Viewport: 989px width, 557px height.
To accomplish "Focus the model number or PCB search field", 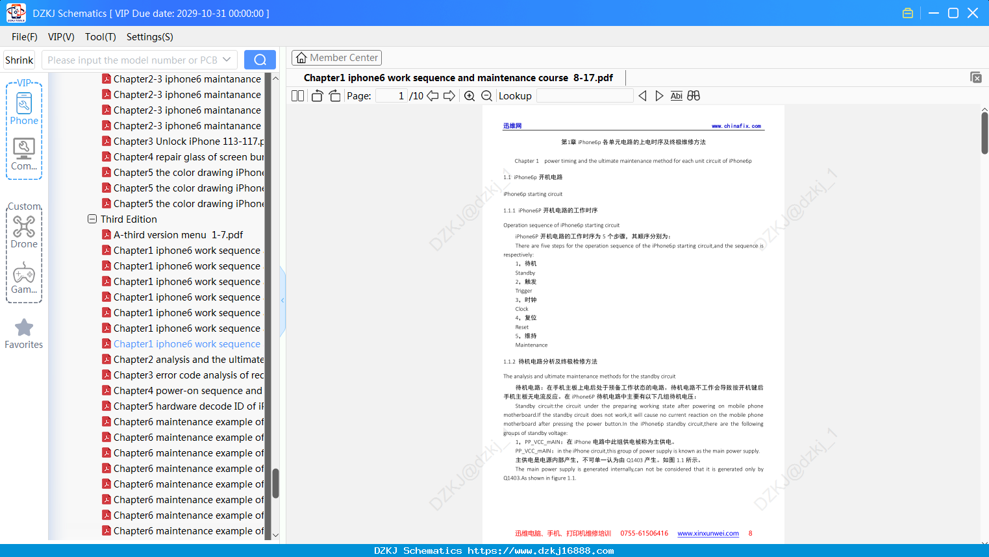I will point(132,60).
